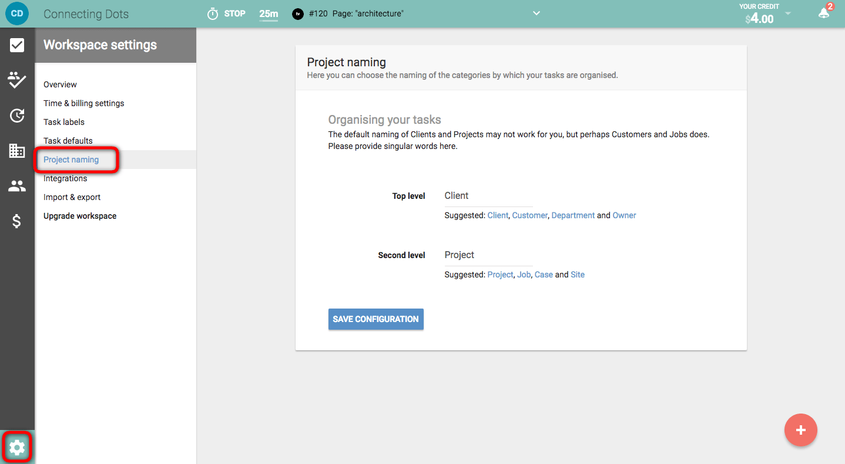Choose suggested name Owner

[x=624, y=215]
